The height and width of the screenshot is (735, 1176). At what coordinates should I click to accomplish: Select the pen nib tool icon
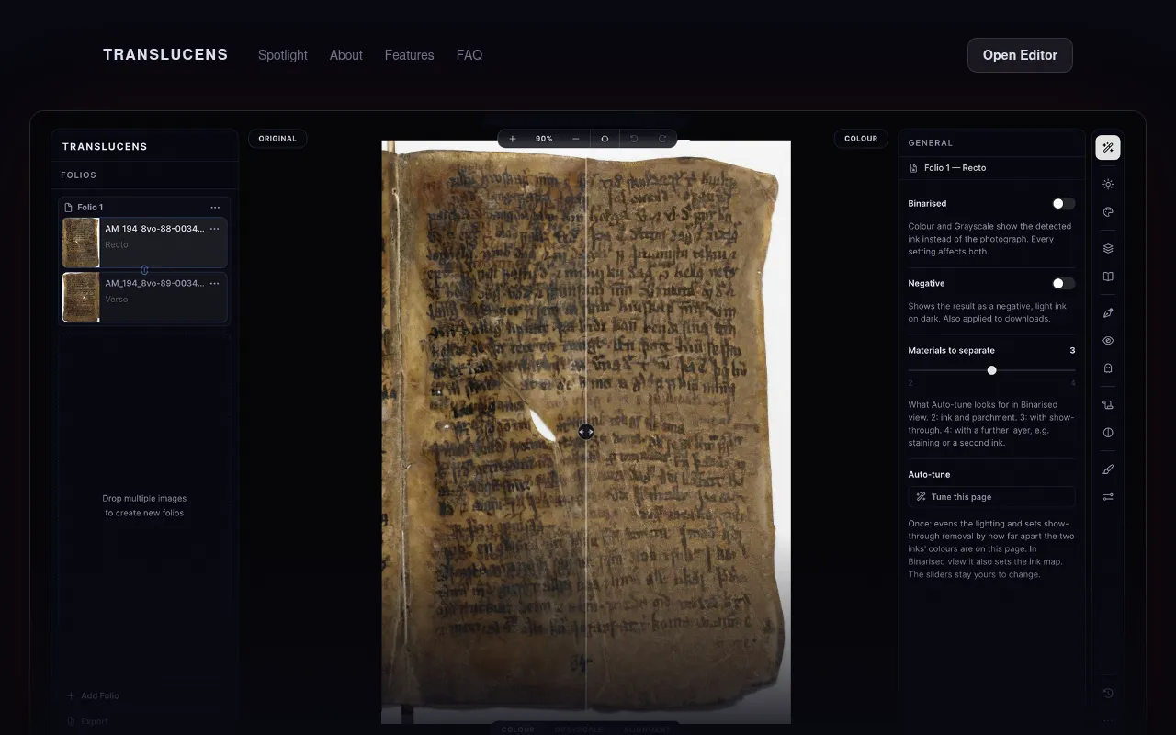coord(1108,313)
